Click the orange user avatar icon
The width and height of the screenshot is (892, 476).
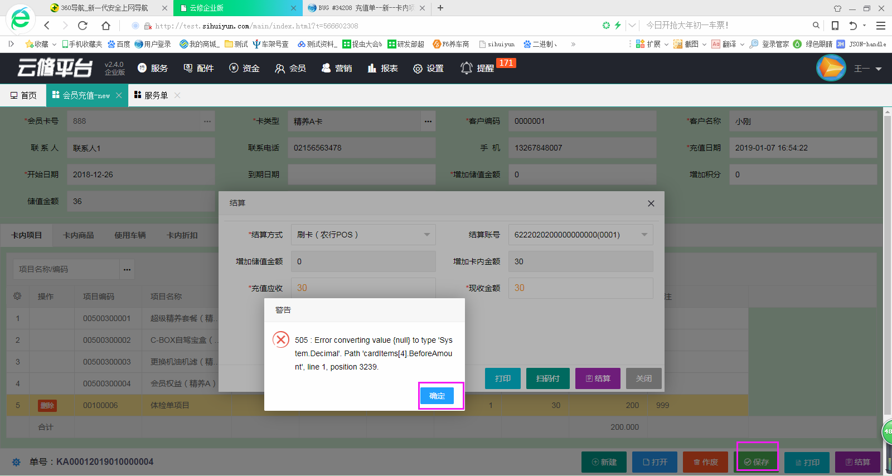831,68
